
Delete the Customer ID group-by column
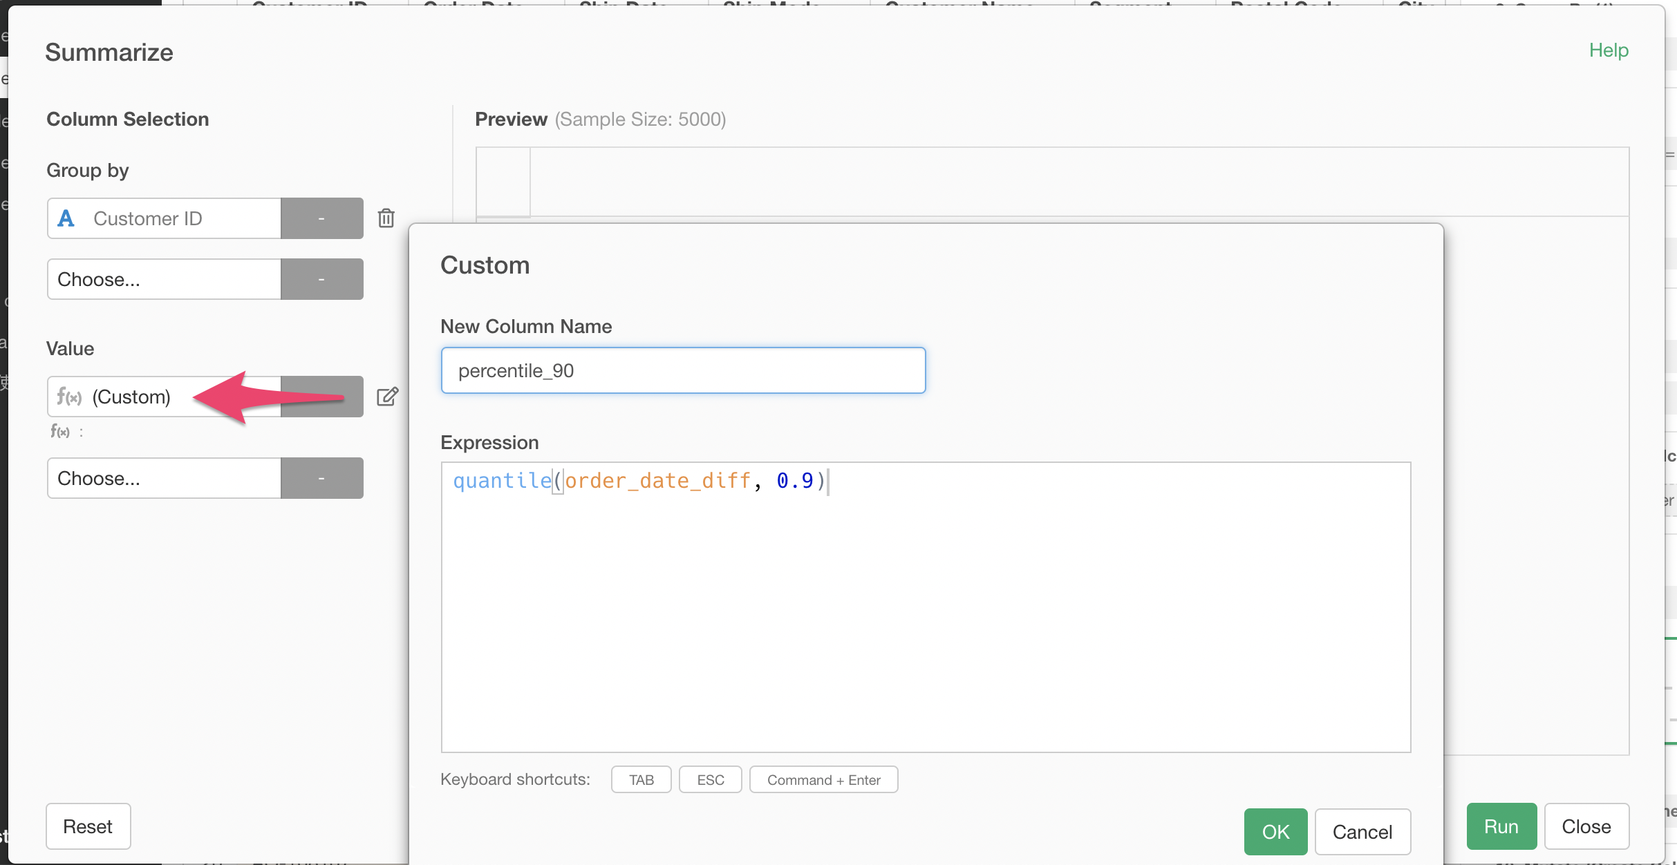[x=386, y=218]
